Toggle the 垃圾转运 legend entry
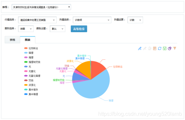The height and width of the screenshot is (120, 185). pyautogui.click(x=31, y=48)
